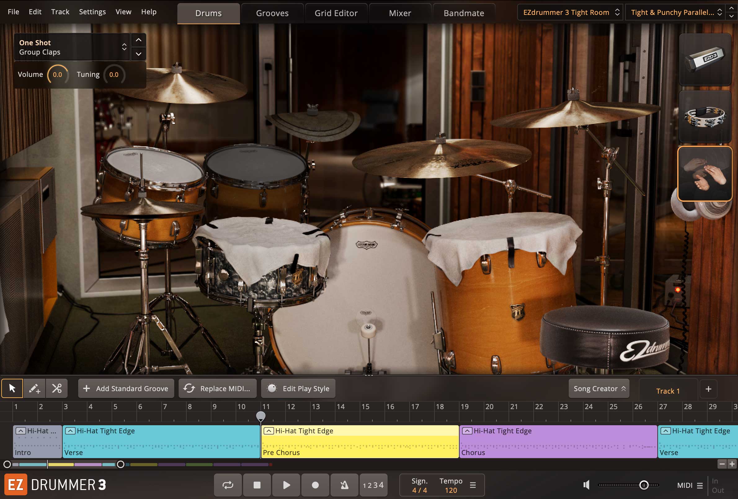Select the pencil draw tool
This screenshot has width=738, height=499.
pyautogui.click(x=34, y=388)
